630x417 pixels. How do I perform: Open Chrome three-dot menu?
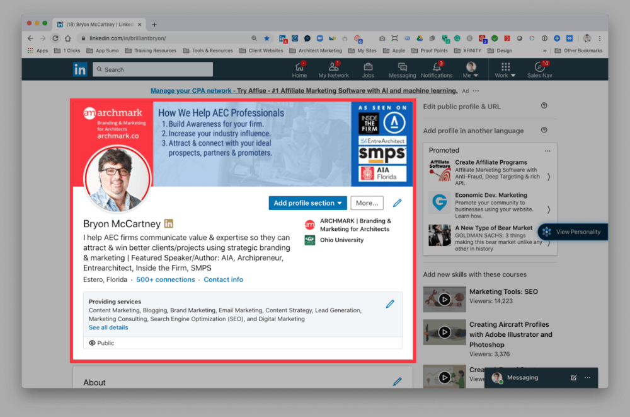pyautogui.click(x=600, y=38)
